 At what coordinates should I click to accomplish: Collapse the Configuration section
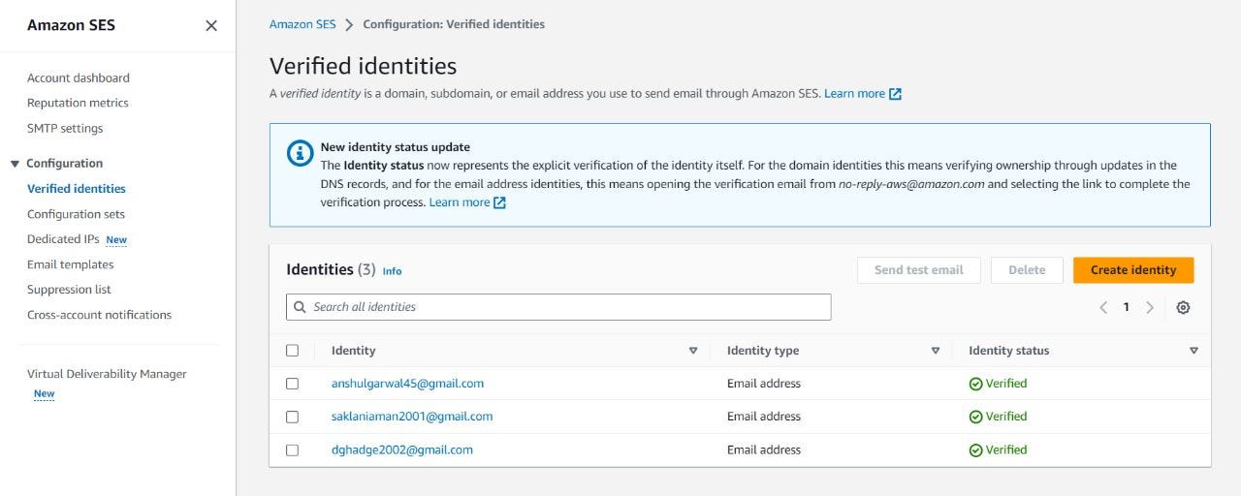(15, 164)
